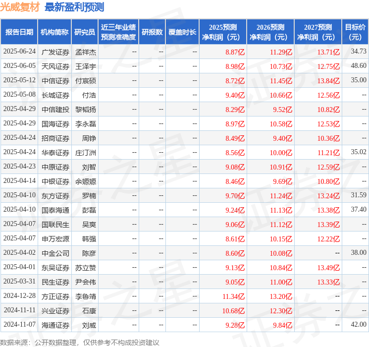Select the 2027预测净利润 column header

click(317, 32)
